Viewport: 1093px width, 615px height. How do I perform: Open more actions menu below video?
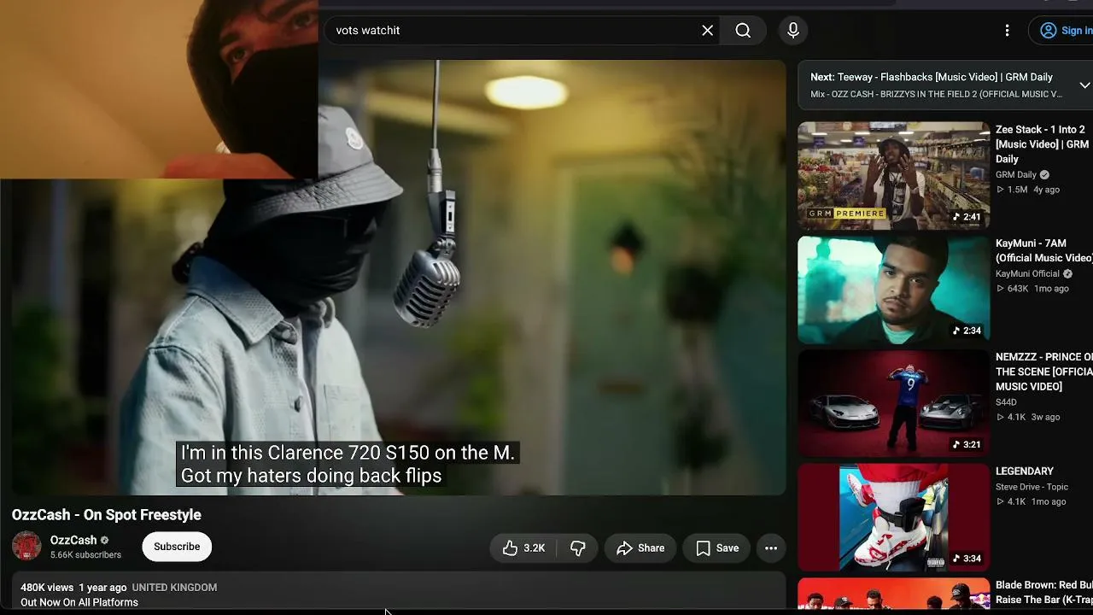(771, 548)
